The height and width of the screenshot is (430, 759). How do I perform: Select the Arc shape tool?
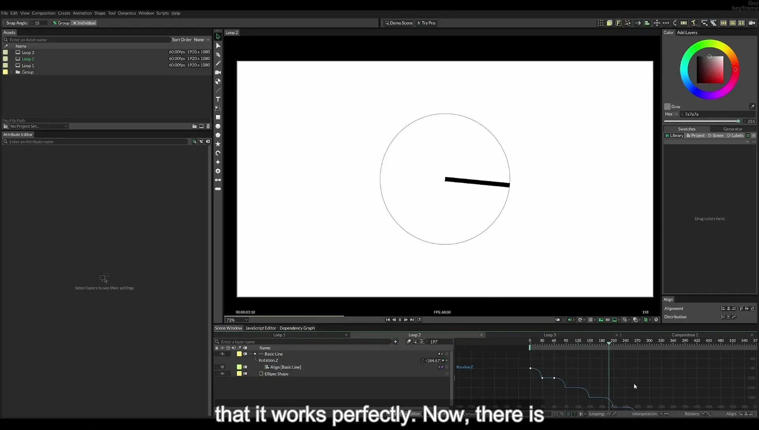pos(218,153)
